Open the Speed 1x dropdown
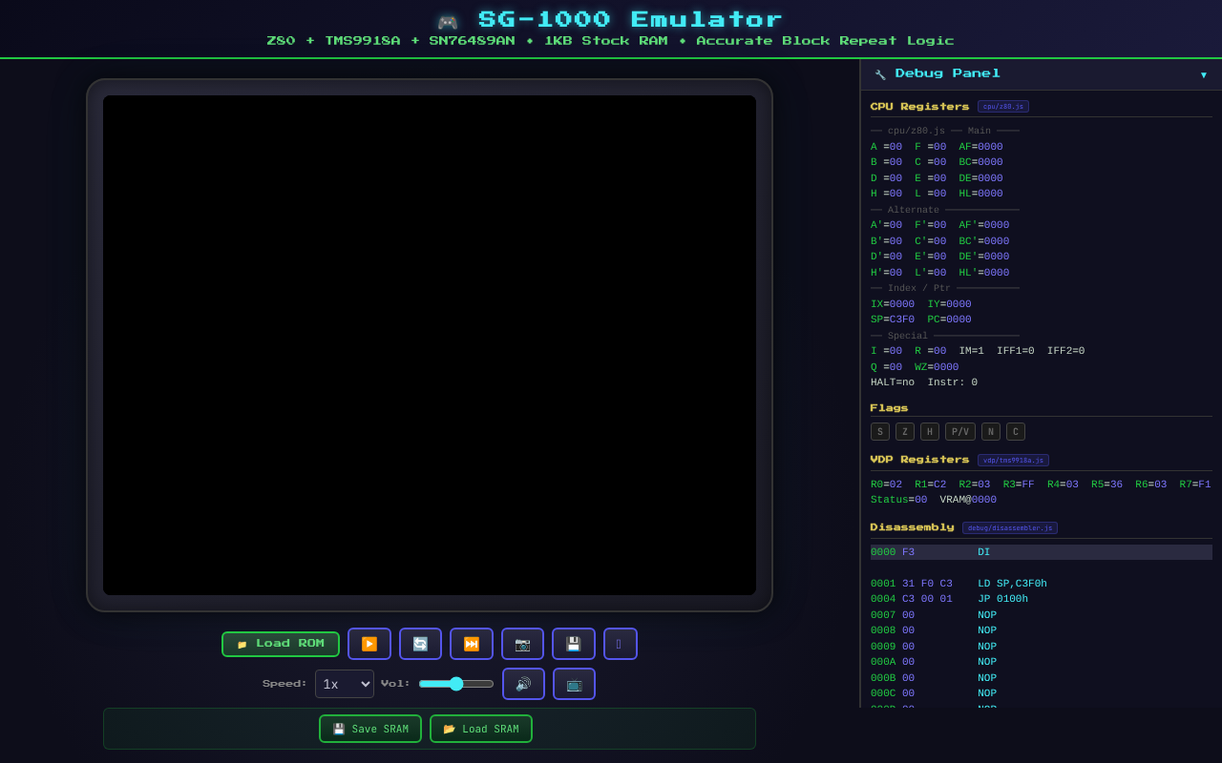The image size is (1222, 763). [x=345, y=684]
